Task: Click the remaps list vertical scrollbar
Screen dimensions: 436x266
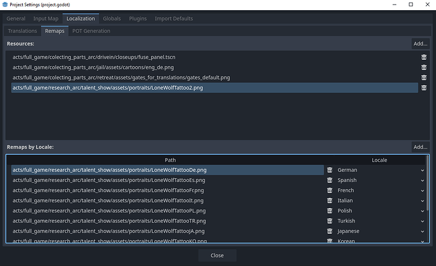Action: click(427, 183)
